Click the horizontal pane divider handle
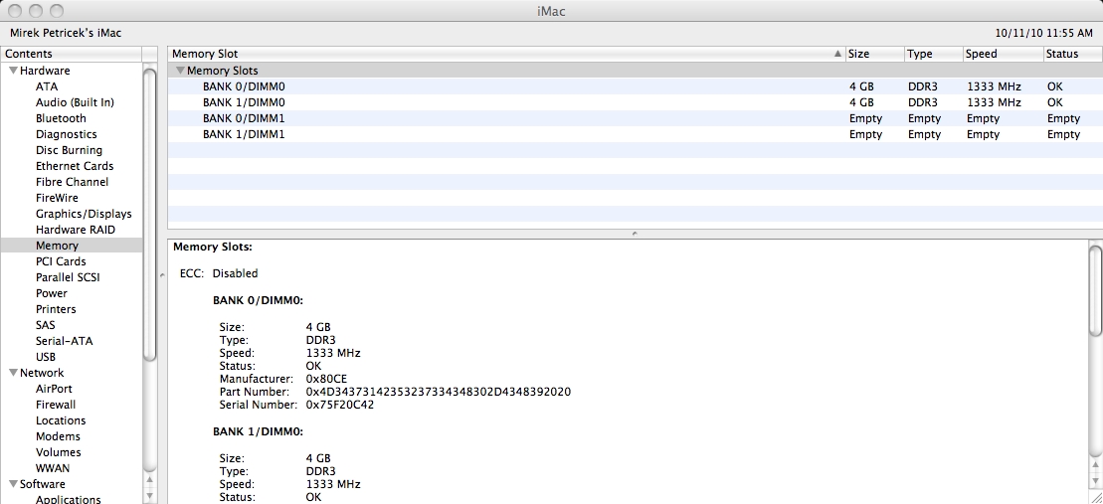This screenshot has width=1103, height=504. coord(635,234)
